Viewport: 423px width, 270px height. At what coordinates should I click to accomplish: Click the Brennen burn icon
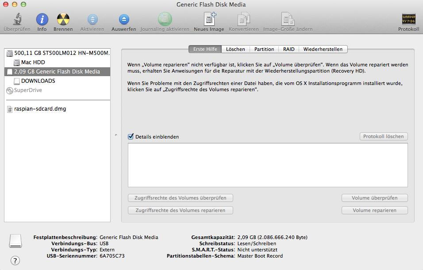pyautogui.click(x=63, y=19)
